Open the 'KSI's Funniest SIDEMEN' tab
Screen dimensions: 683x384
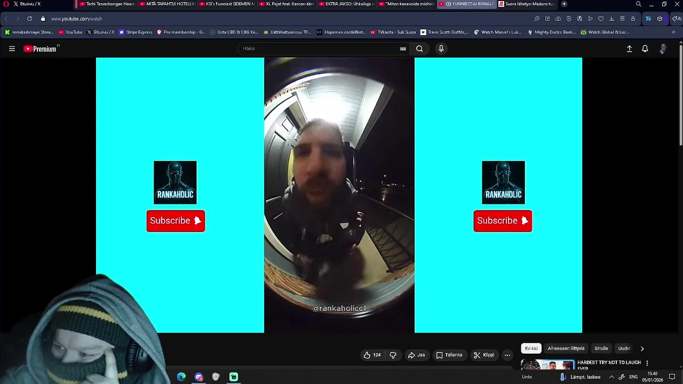pyautogui.click(x=227, y=4)
